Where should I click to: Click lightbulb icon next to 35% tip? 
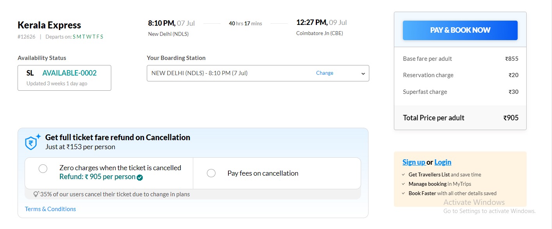point(36,194)
